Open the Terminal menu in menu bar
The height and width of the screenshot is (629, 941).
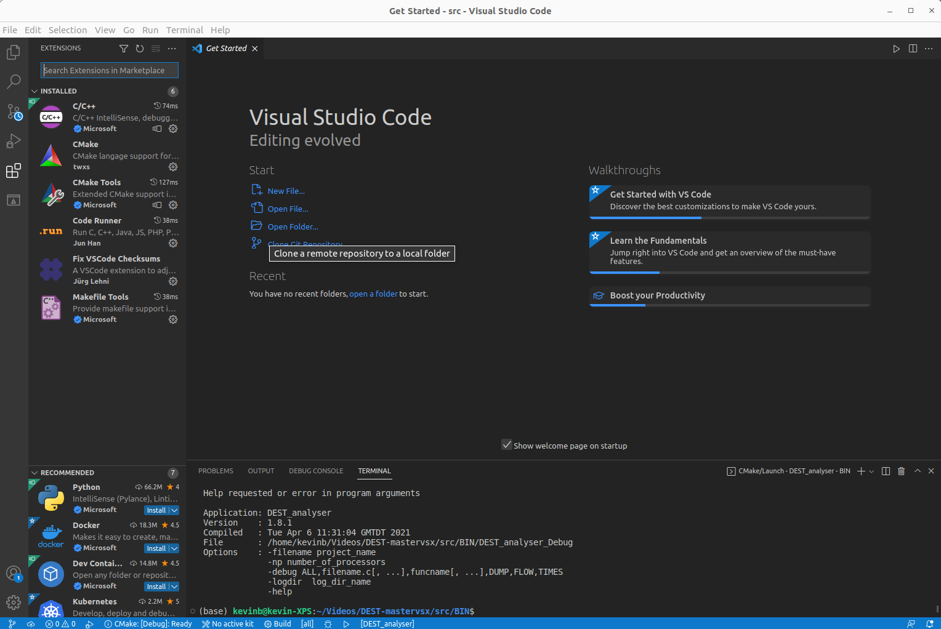tap(184, 30)
